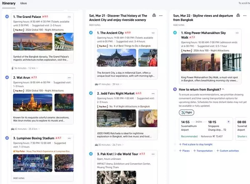This screenshot has width=250, height=184.
Task: Switch to the Ideas tab
Action: (24, 3)
